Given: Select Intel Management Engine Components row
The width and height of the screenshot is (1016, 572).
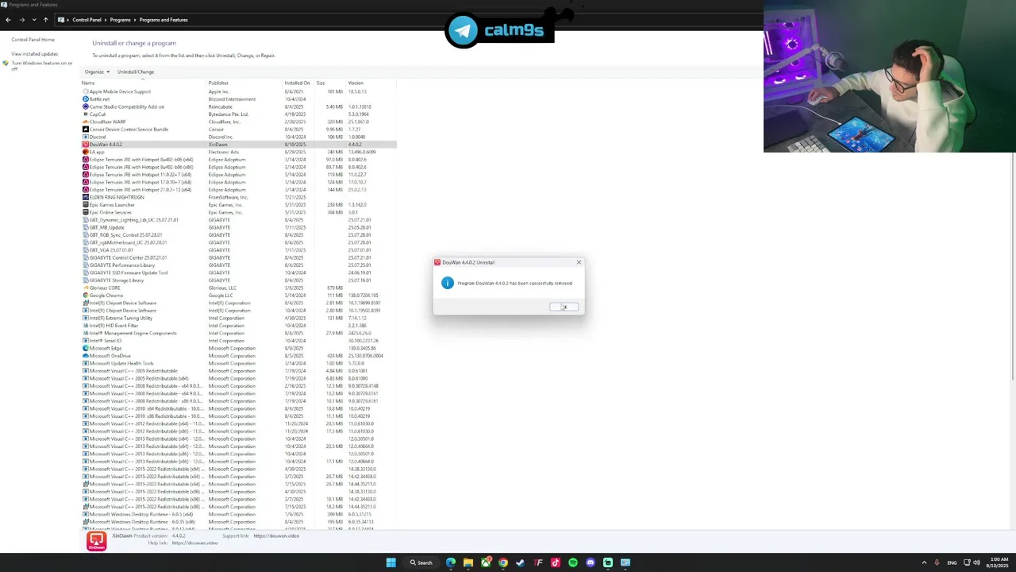Looking at the screenshot, I should (x=239, y=333).
